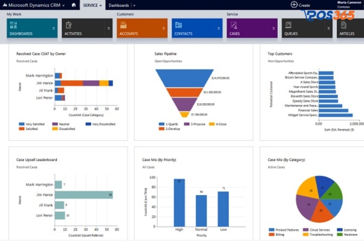Click the Cases tile icon
The height and width of the screenshot is (243, 364).
click(234, 25)
